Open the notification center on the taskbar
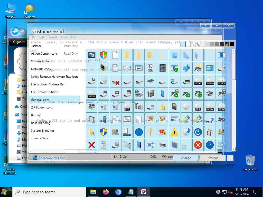The width and height of the screenshot is (263, 197). point(255,192)
